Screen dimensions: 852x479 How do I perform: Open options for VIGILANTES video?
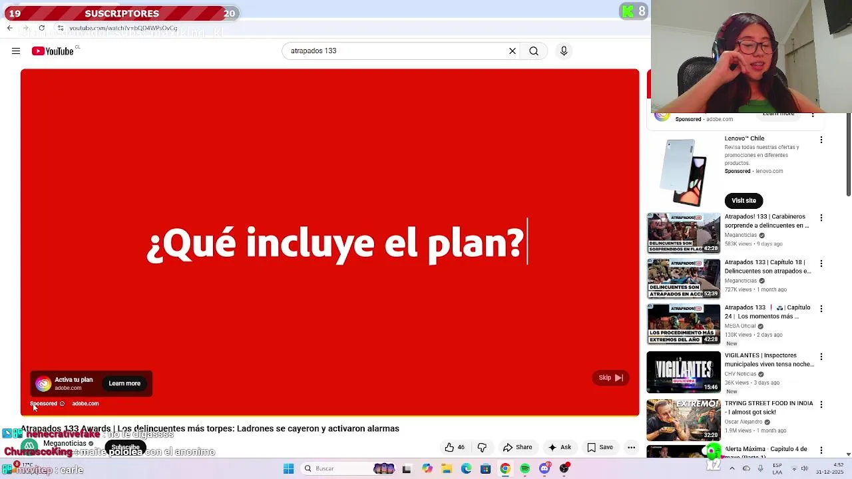[821, 357]
